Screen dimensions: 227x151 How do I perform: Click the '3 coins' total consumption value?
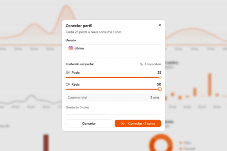155,98
